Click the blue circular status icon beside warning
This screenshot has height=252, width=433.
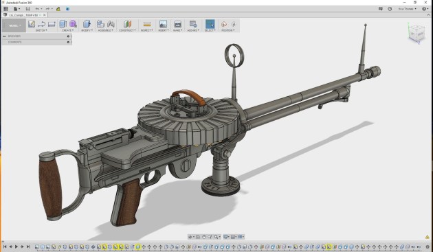tap(67, 9)
